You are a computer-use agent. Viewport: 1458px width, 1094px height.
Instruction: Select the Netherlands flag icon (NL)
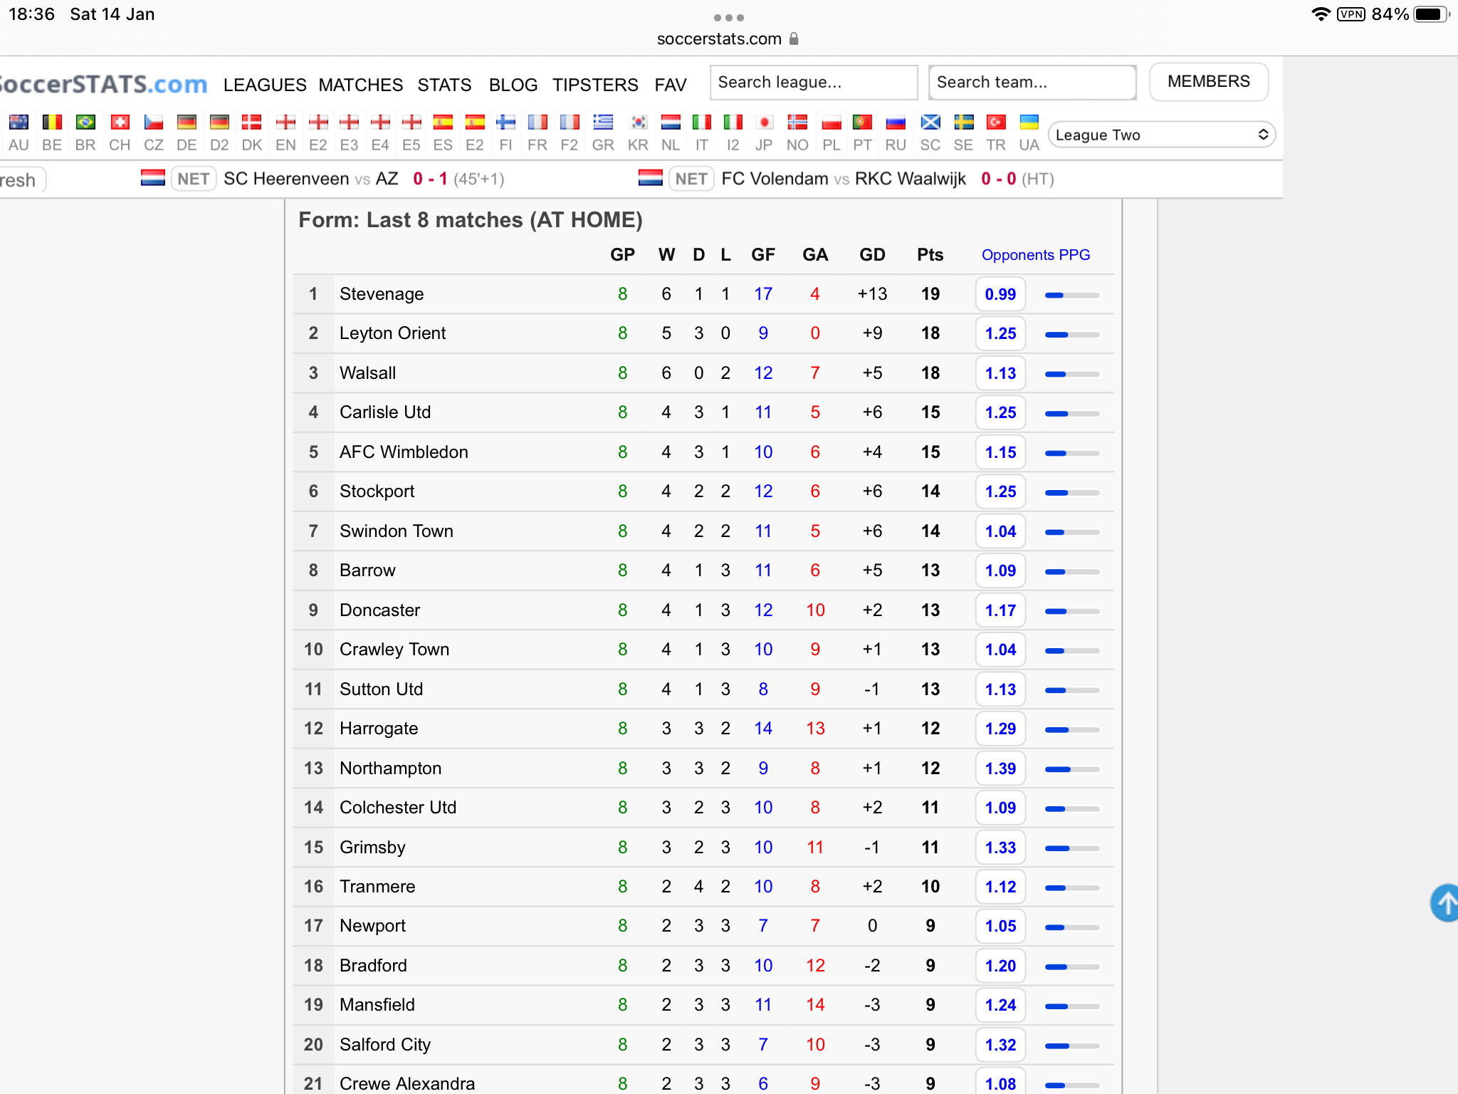671,123
